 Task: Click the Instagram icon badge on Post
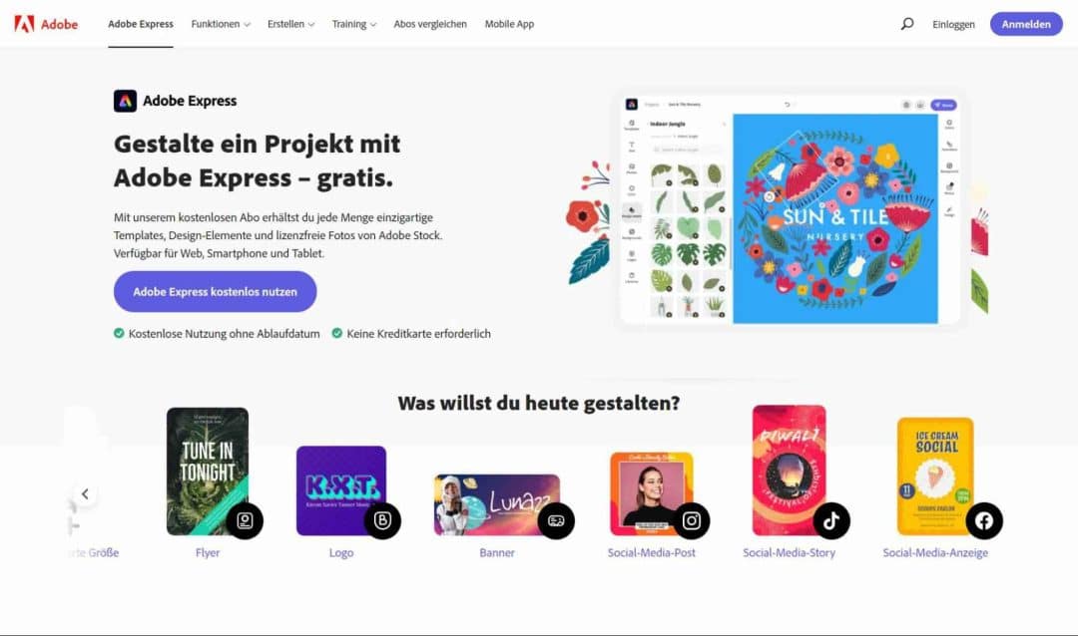tap(691, 520)
